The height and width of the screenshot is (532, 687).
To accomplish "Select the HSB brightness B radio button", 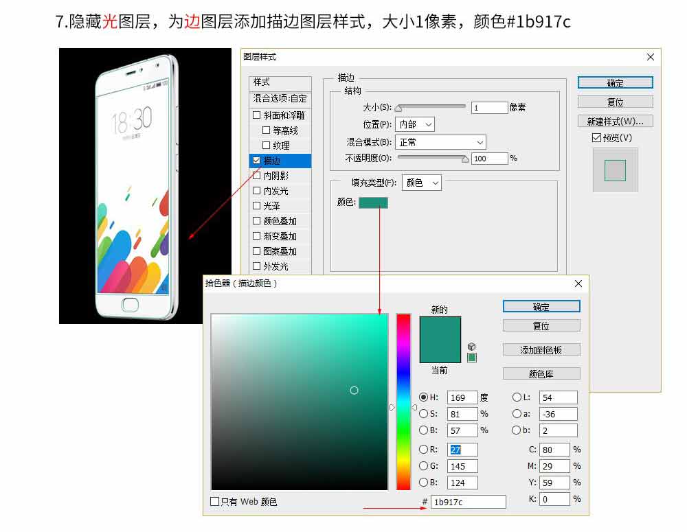I will pos(423,430).
